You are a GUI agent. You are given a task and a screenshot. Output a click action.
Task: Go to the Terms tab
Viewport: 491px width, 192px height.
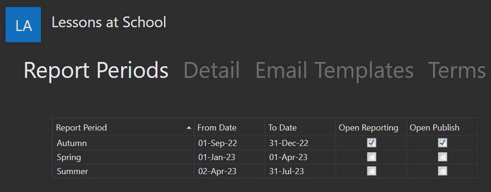[x=457, y=70]
